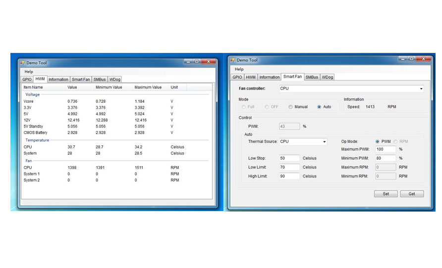This screenshot has width=442, height=268.
Task: Select the Manual fan mode
Action: (290, 107)
